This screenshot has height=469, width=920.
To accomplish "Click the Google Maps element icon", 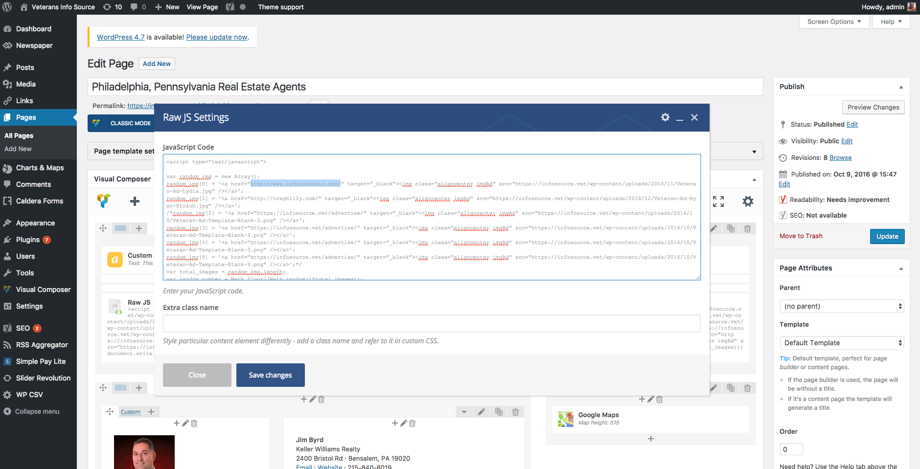I will (566, 419).
